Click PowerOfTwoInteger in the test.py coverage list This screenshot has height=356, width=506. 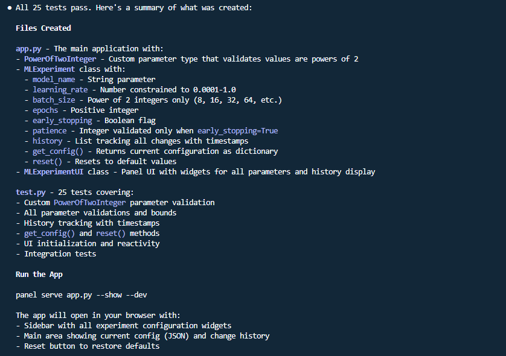(89, 202)
